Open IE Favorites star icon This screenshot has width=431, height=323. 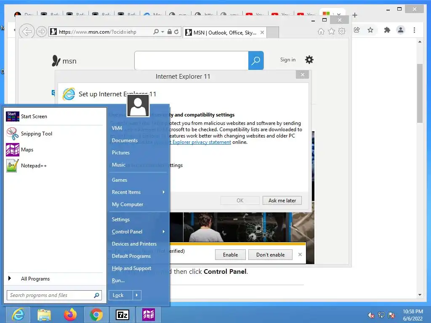(x=332, y=31)
